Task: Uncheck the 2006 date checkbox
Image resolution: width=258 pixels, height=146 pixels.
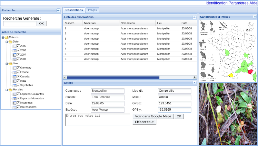Action: [18, 50]
